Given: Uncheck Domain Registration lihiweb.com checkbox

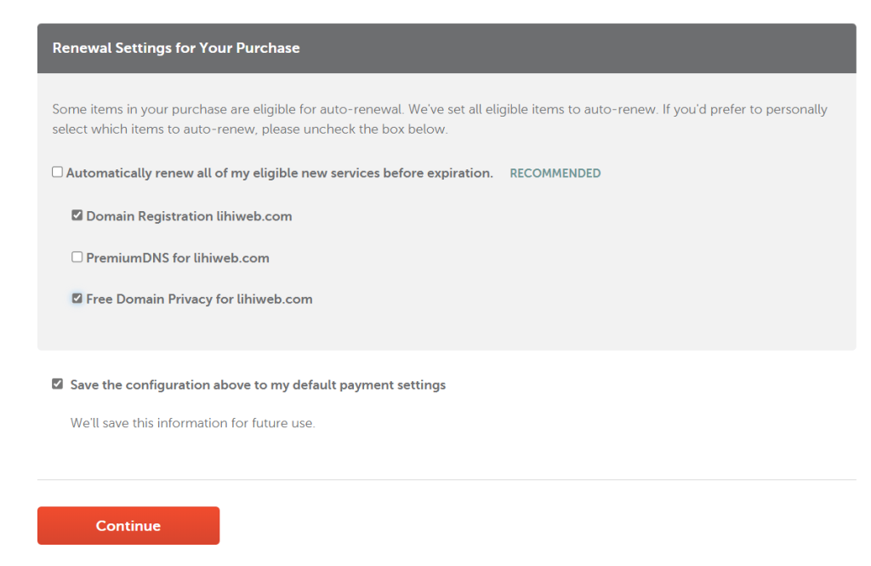Looking at the screenshot, I should pos(77,216).
